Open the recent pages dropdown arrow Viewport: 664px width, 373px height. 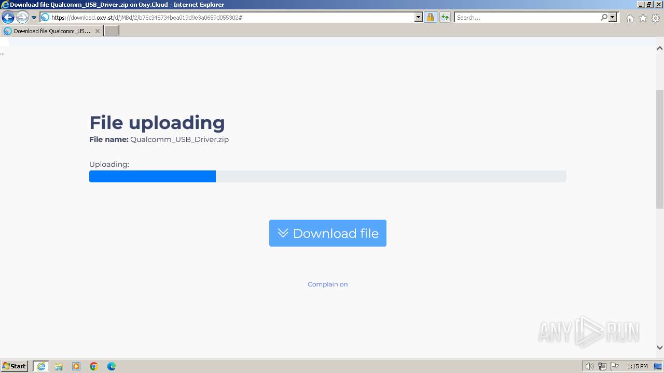click(x=34, y=18)
